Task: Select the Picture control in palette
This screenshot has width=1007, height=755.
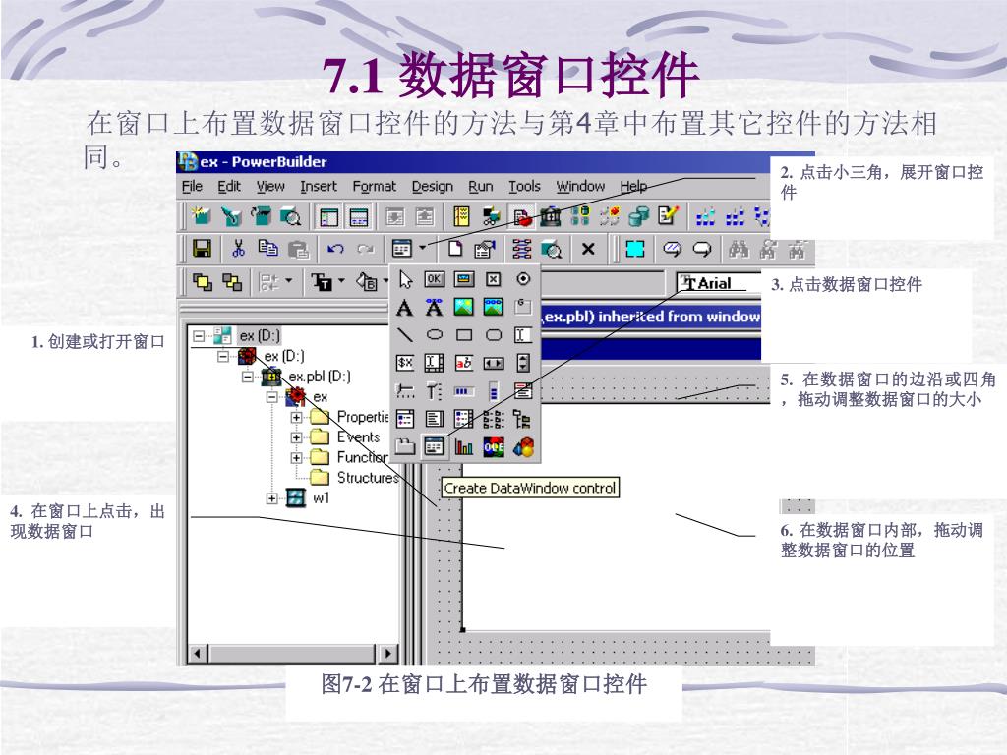Action: point(464,307)
